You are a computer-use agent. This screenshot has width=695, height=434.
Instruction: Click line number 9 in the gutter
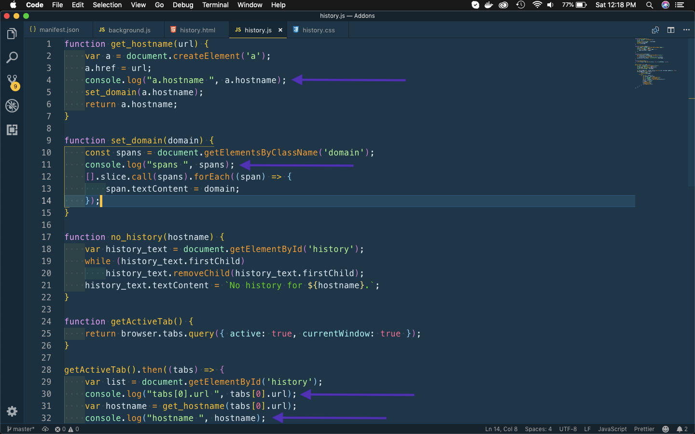tap(49, 140)
